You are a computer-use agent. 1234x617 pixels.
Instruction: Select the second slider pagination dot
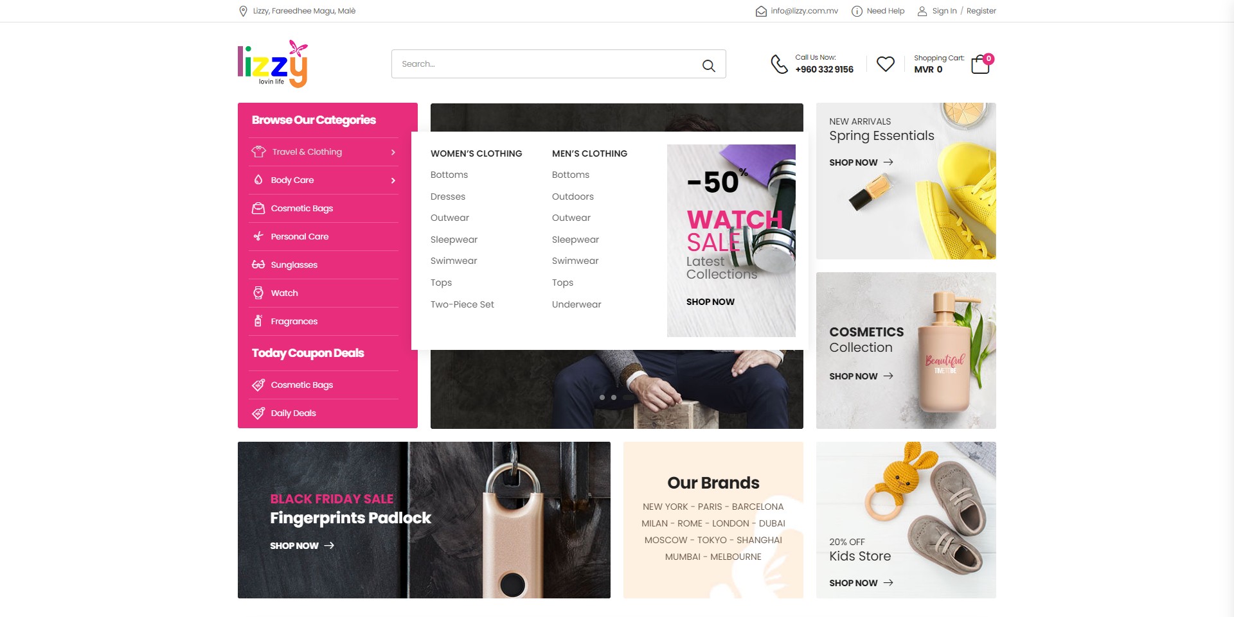[x=614, y=397]
